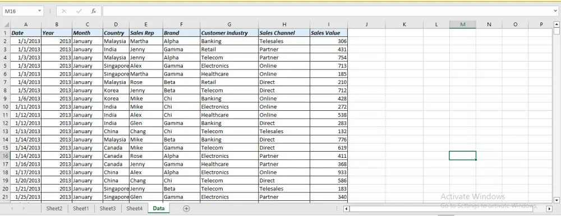Screen dimensions: 561x216
Task: Select the Data sheet tab
Action: 159,209
